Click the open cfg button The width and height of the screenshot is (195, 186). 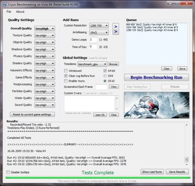[x=100, y=115]
